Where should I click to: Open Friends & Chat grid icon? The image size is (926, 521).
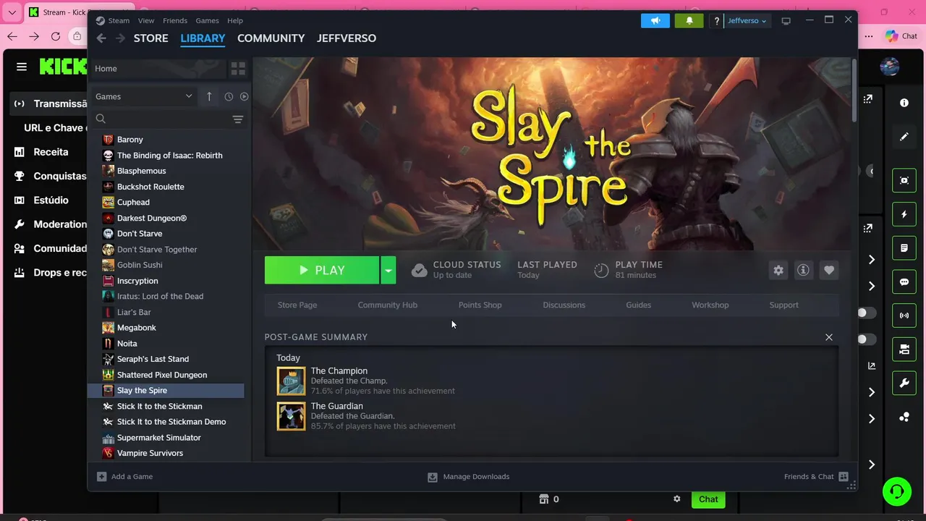(x=844, y=476)
